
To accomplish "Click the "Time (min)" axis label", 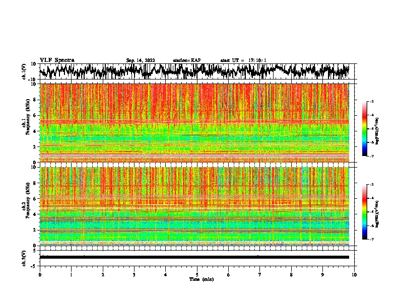I will point(202,279).
